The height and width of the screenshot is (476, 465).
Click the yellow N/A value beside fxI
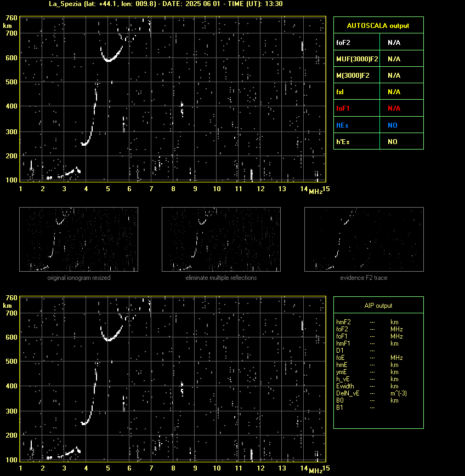(x=394, y=91)
